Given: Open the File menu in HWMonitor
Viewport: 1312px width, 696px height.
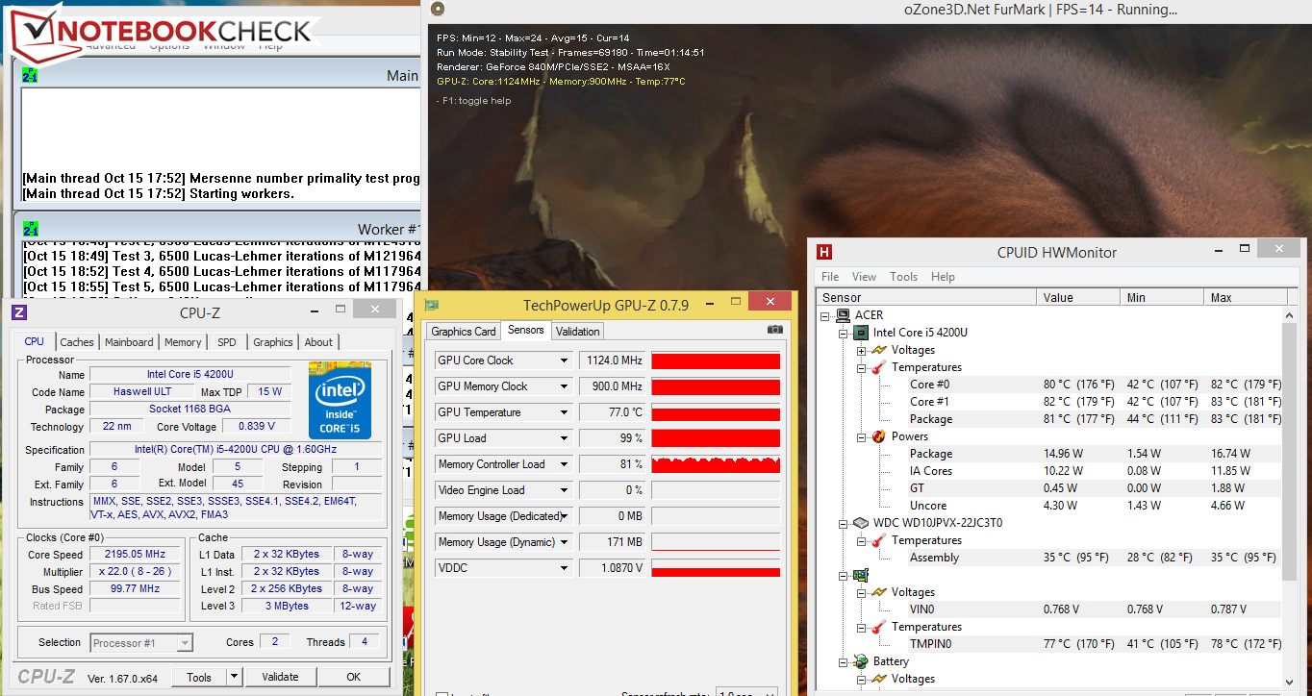Looking at the screenshot, I should pyautogui.click(x=830, y=277).
